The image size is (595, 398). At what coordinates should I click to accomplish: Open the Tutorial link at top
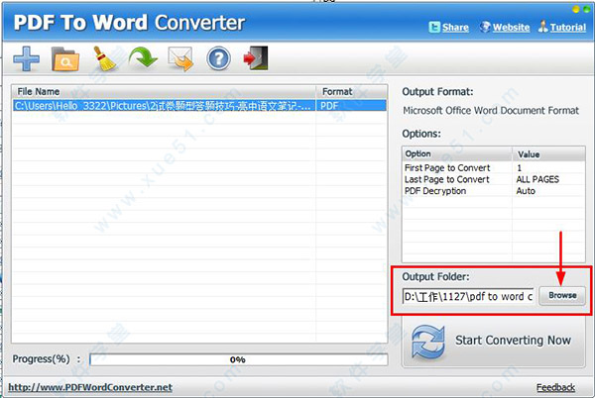(x=563, y=27)
